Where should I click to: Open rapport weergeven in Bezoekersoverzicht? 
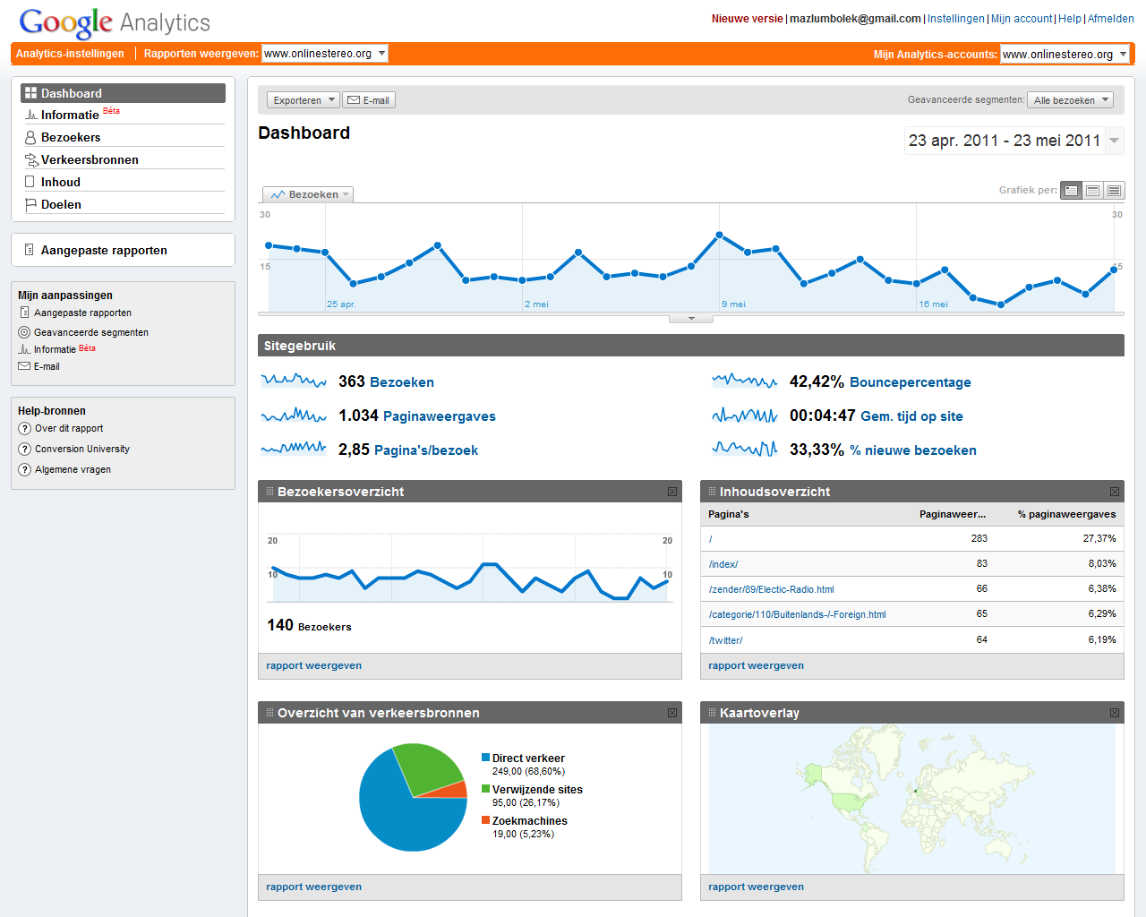[313, 665]
